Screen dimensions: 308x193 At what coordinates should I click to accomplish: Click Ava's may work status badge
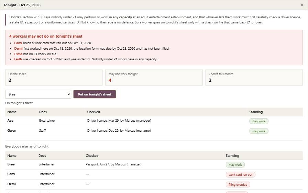(x=259, y=121)
